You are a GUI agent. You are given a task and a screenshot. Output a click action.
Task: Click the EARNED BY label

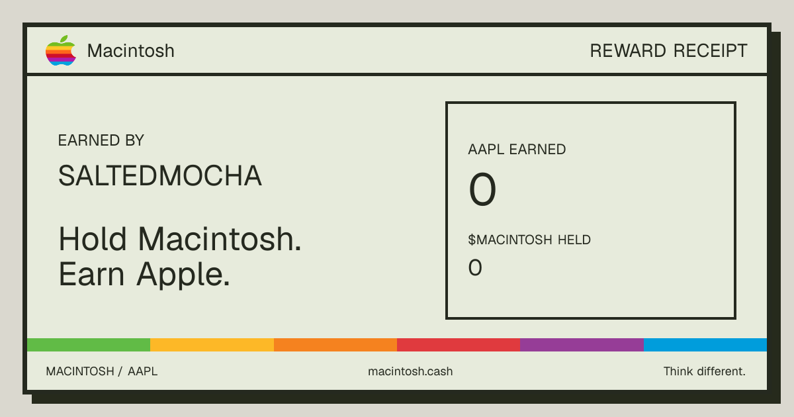click(101, 140)
